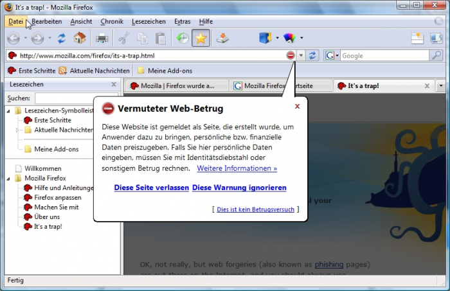Select Hilfe und Anleitungen bookmark
The height and width of the screenshot is (291, 450).
(x=59, y=188)
